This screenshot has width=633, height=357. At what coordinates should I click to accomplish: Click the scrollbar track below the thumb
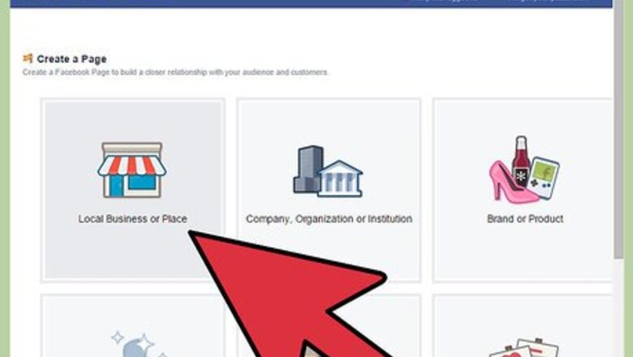(x=618, y=308)
